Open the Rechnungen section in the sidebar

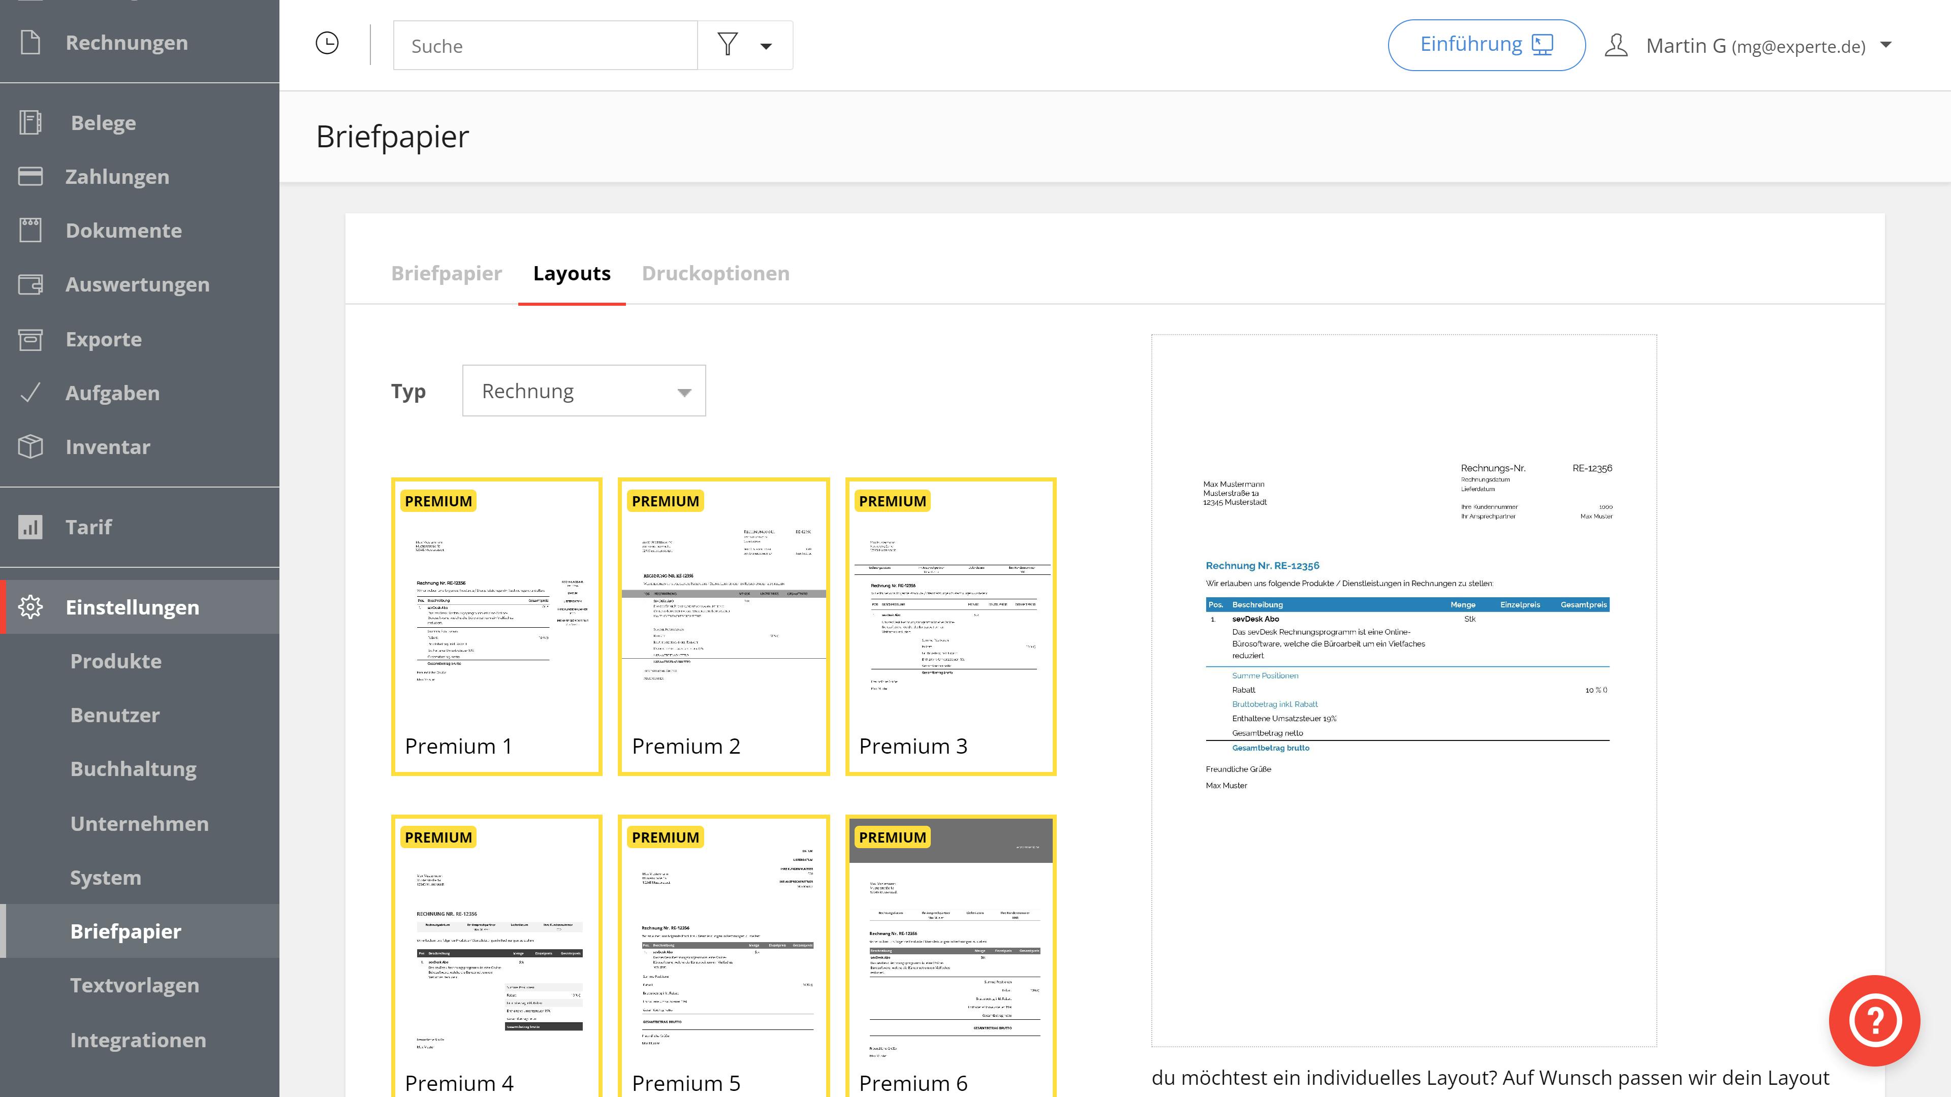point(125,42)
